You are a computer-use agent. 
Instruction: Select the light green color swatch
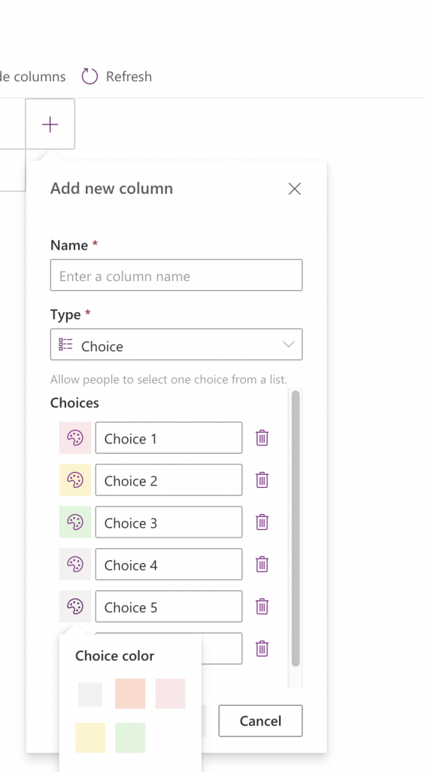click(130, 737)
